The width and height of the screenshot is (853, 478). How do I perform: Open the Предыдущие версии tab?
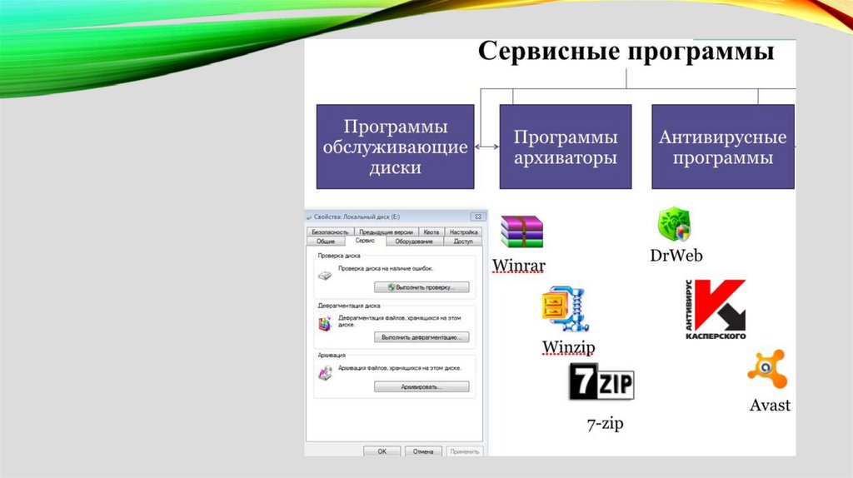[x=386, y=232]
